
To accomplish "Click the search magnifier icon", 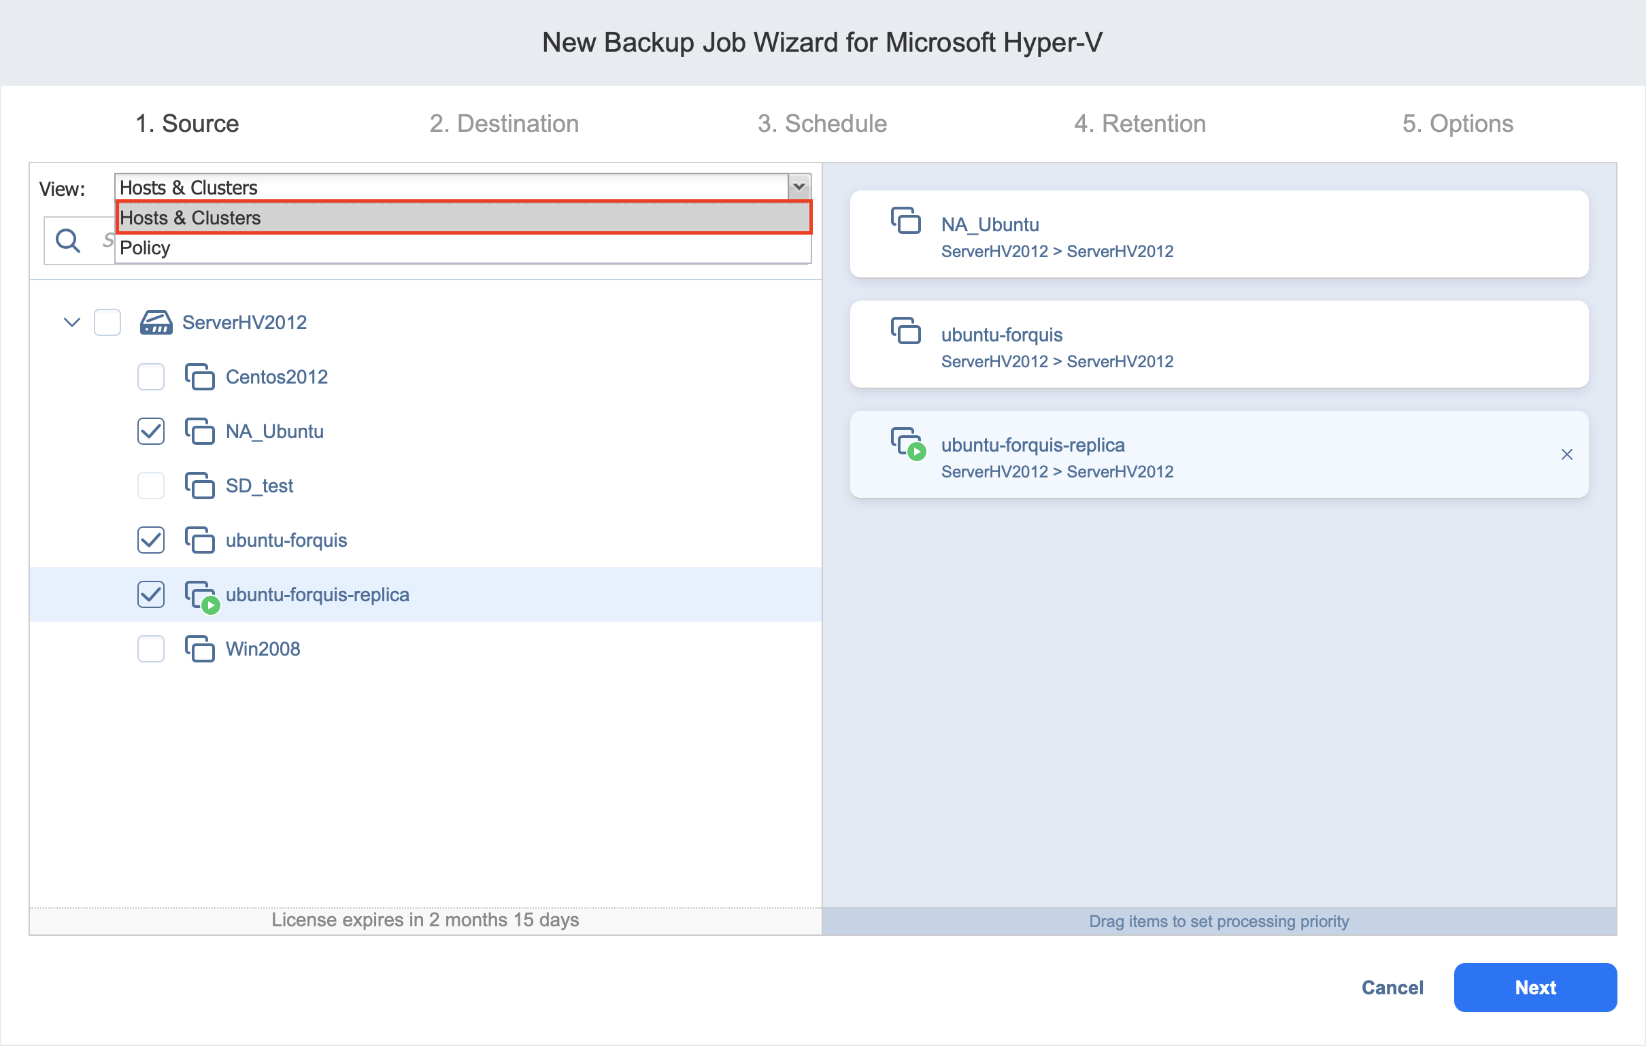I will [67, 240].
